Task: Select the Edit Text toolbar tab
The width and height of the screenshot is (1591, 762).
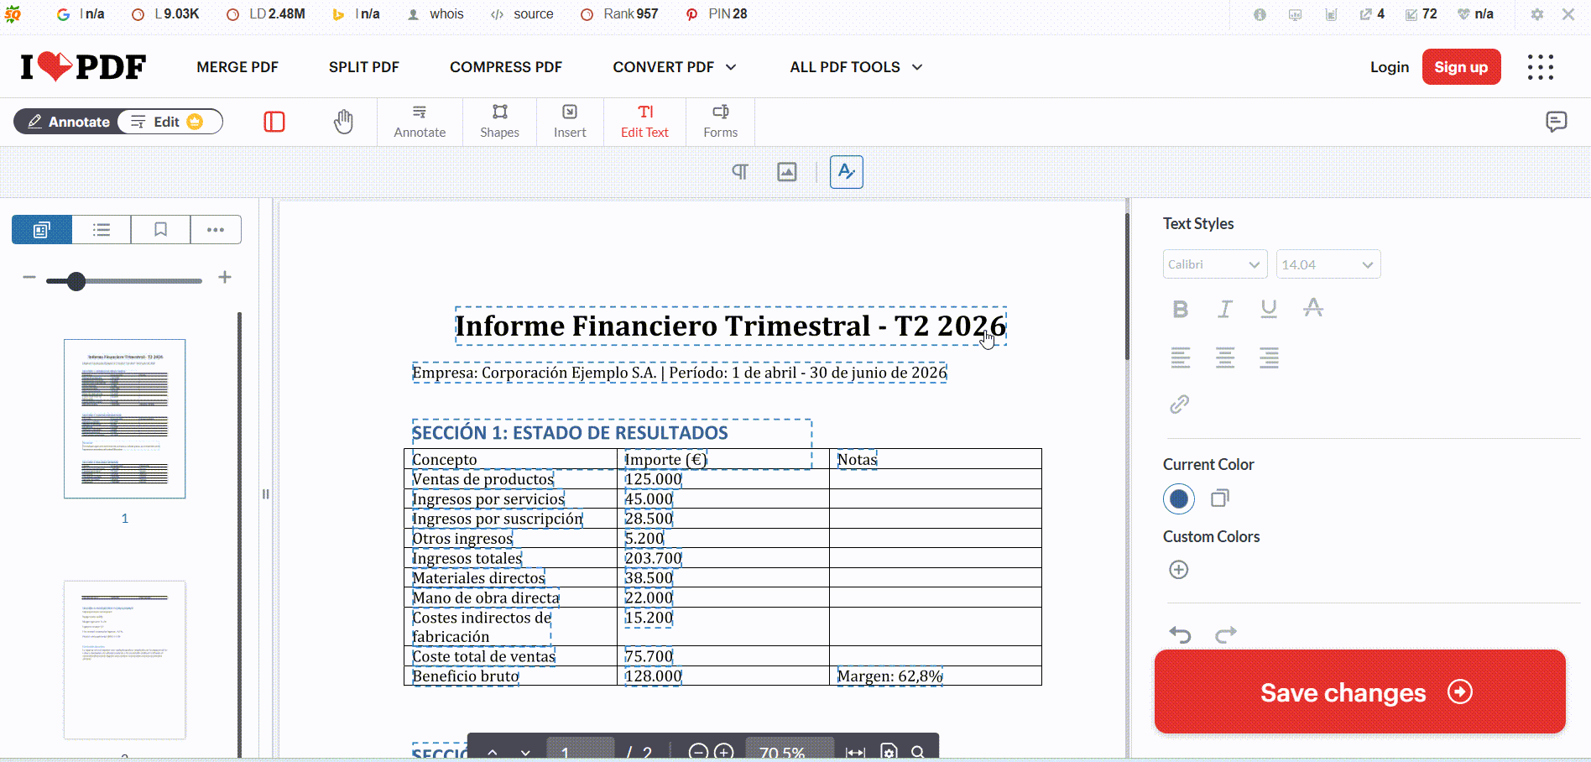Action: pyautogui.click(x=644, y=122)
